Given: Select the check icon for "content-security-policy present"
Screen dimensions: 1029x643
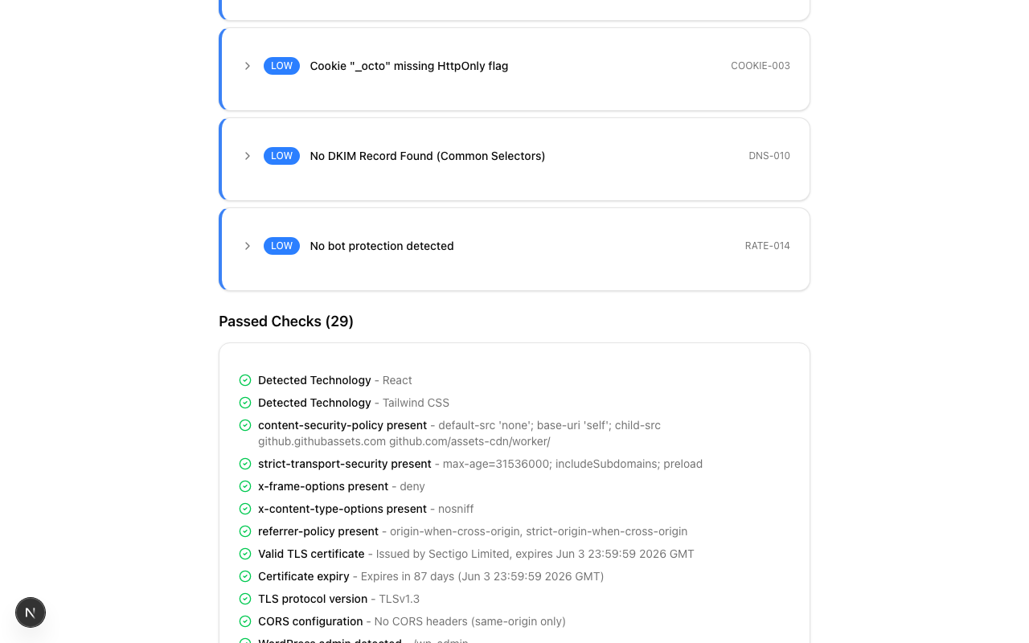Looking at the screenshot, I should [x=245, y=425].
